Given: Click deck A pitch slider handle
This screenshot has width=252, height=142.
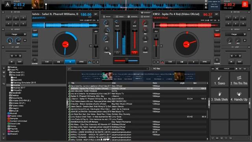Looking at the screenshot, I should pos(96,46).
